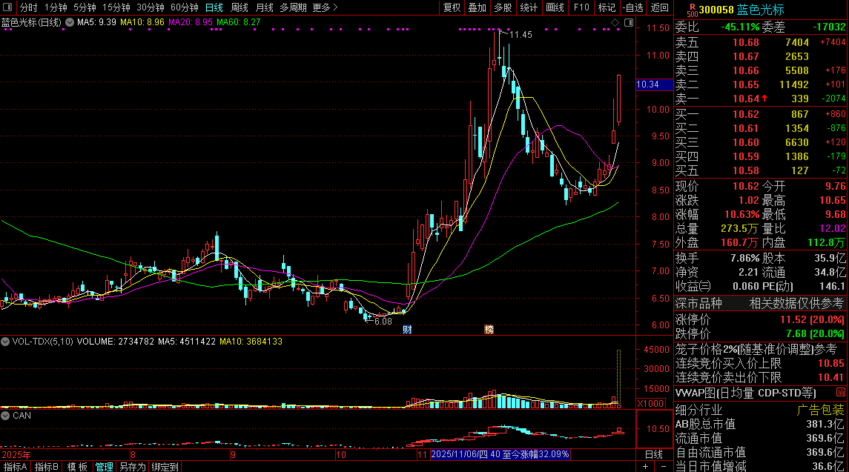Select the 买五 bid row at 10.58

coord(761,170)
